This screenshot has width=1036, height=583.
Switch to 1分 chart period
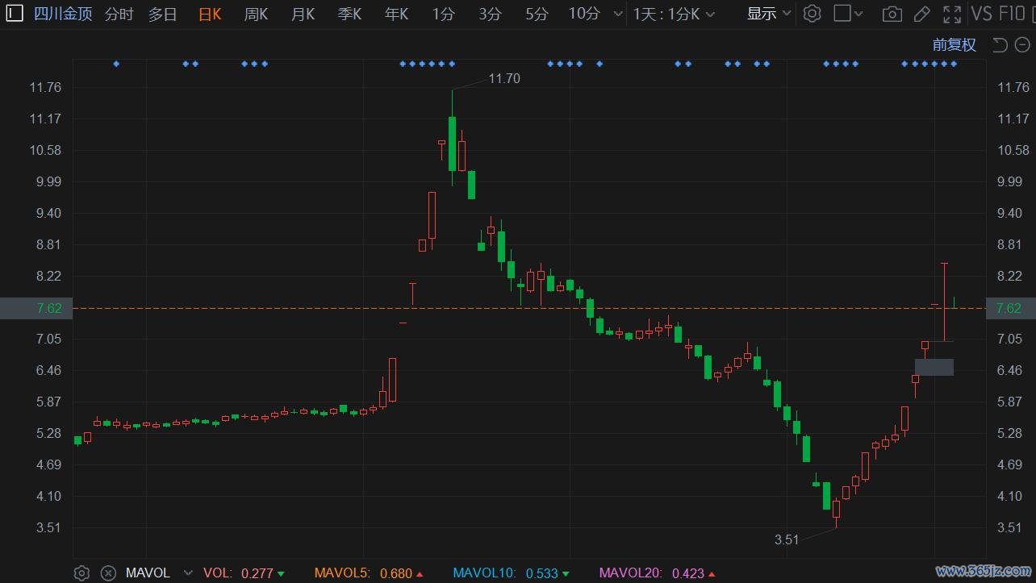pos(443,14)
